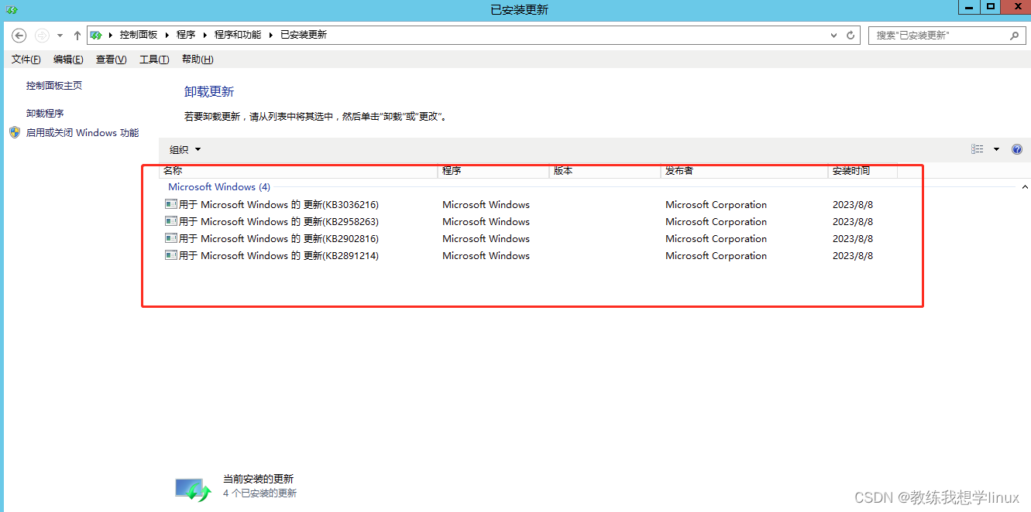Open 卸载程序 link in sidebar
The image size is (1031, 512).
(x=45, y=113)
